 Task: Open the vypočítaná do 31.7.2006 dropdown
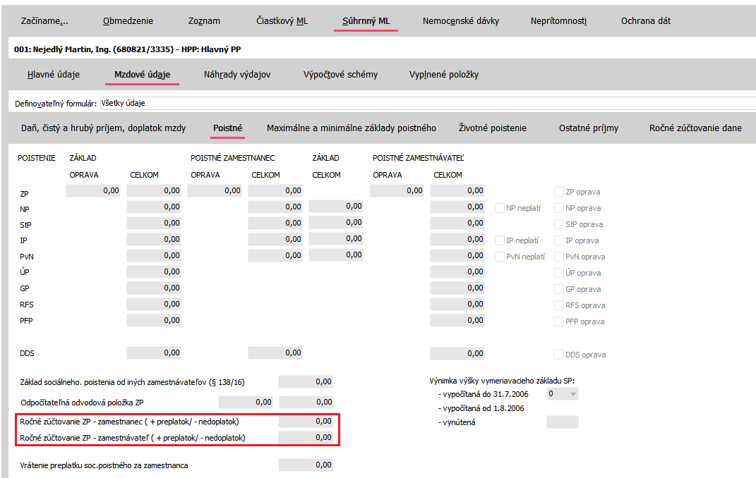coord(572,394)
